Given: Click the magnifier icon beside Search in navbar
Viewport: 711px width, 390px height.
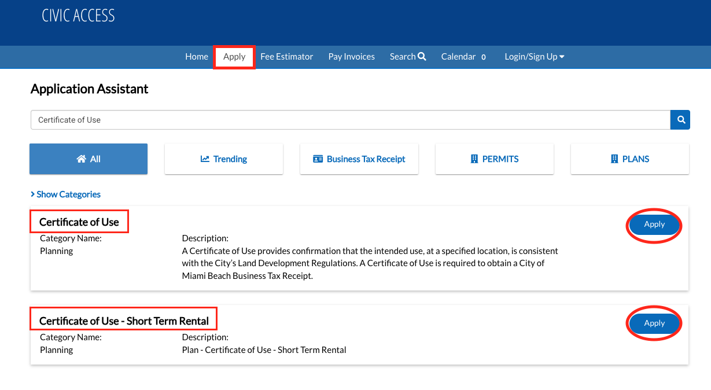Looking at the screenshot, I should 422,57.
